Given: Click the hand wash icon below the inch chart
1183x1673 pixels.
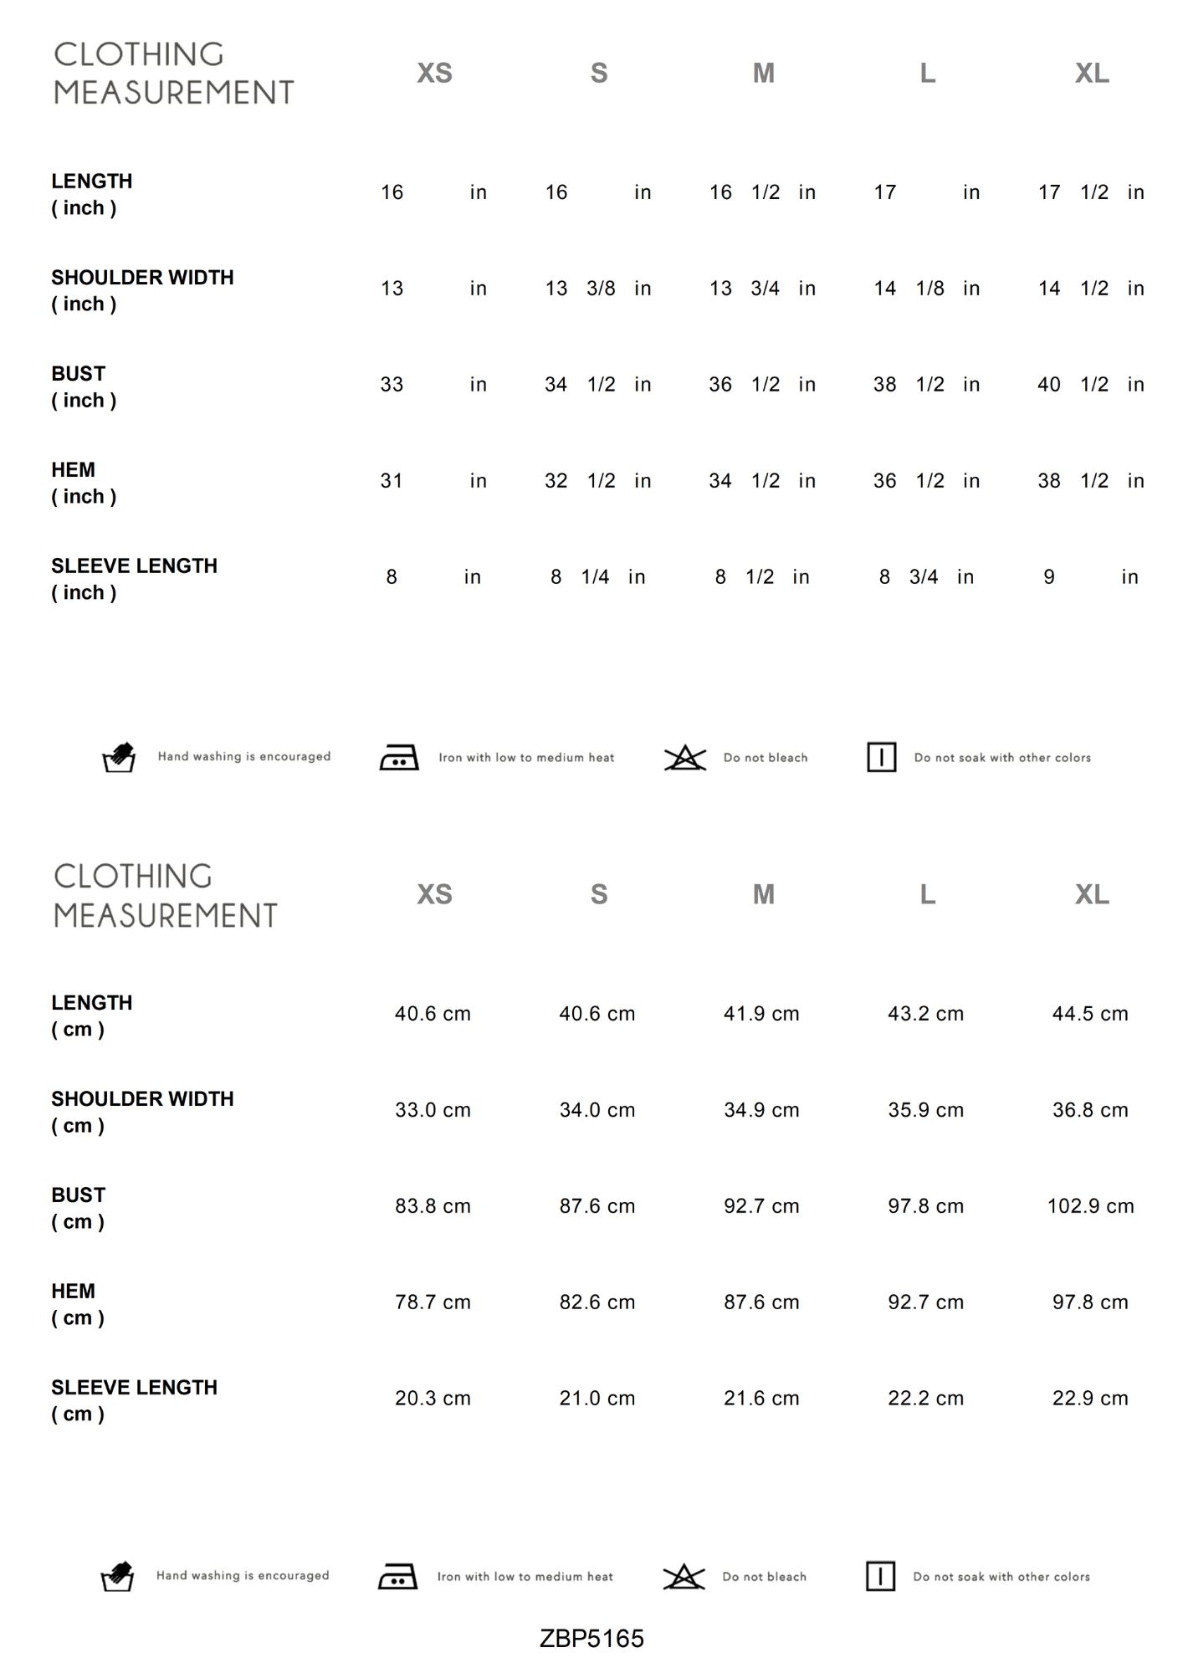Looking at the screenshot, I should click(119, 756).
